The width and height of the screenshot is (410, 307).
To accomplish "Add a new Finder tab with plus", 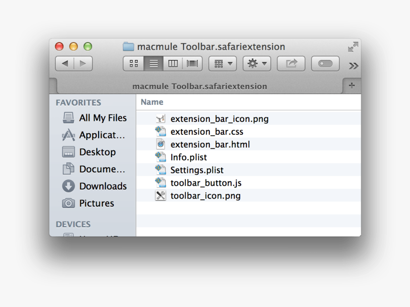I will coord(352,85).
